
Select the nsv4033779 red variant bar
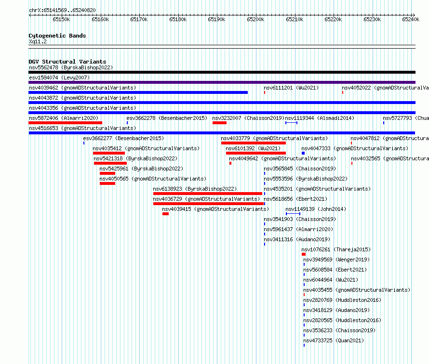[254, 143]
